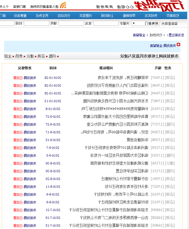Screen dimensions: 189x229
Task: Open message 17015 about 张村福德庄
Action: tap(123, 202)
